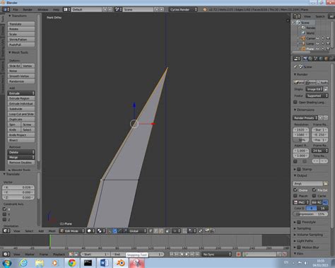Viewport: 335px width, 268px height.
Task: Open Render Presets dropdown
Action: [x=305, y=117]
